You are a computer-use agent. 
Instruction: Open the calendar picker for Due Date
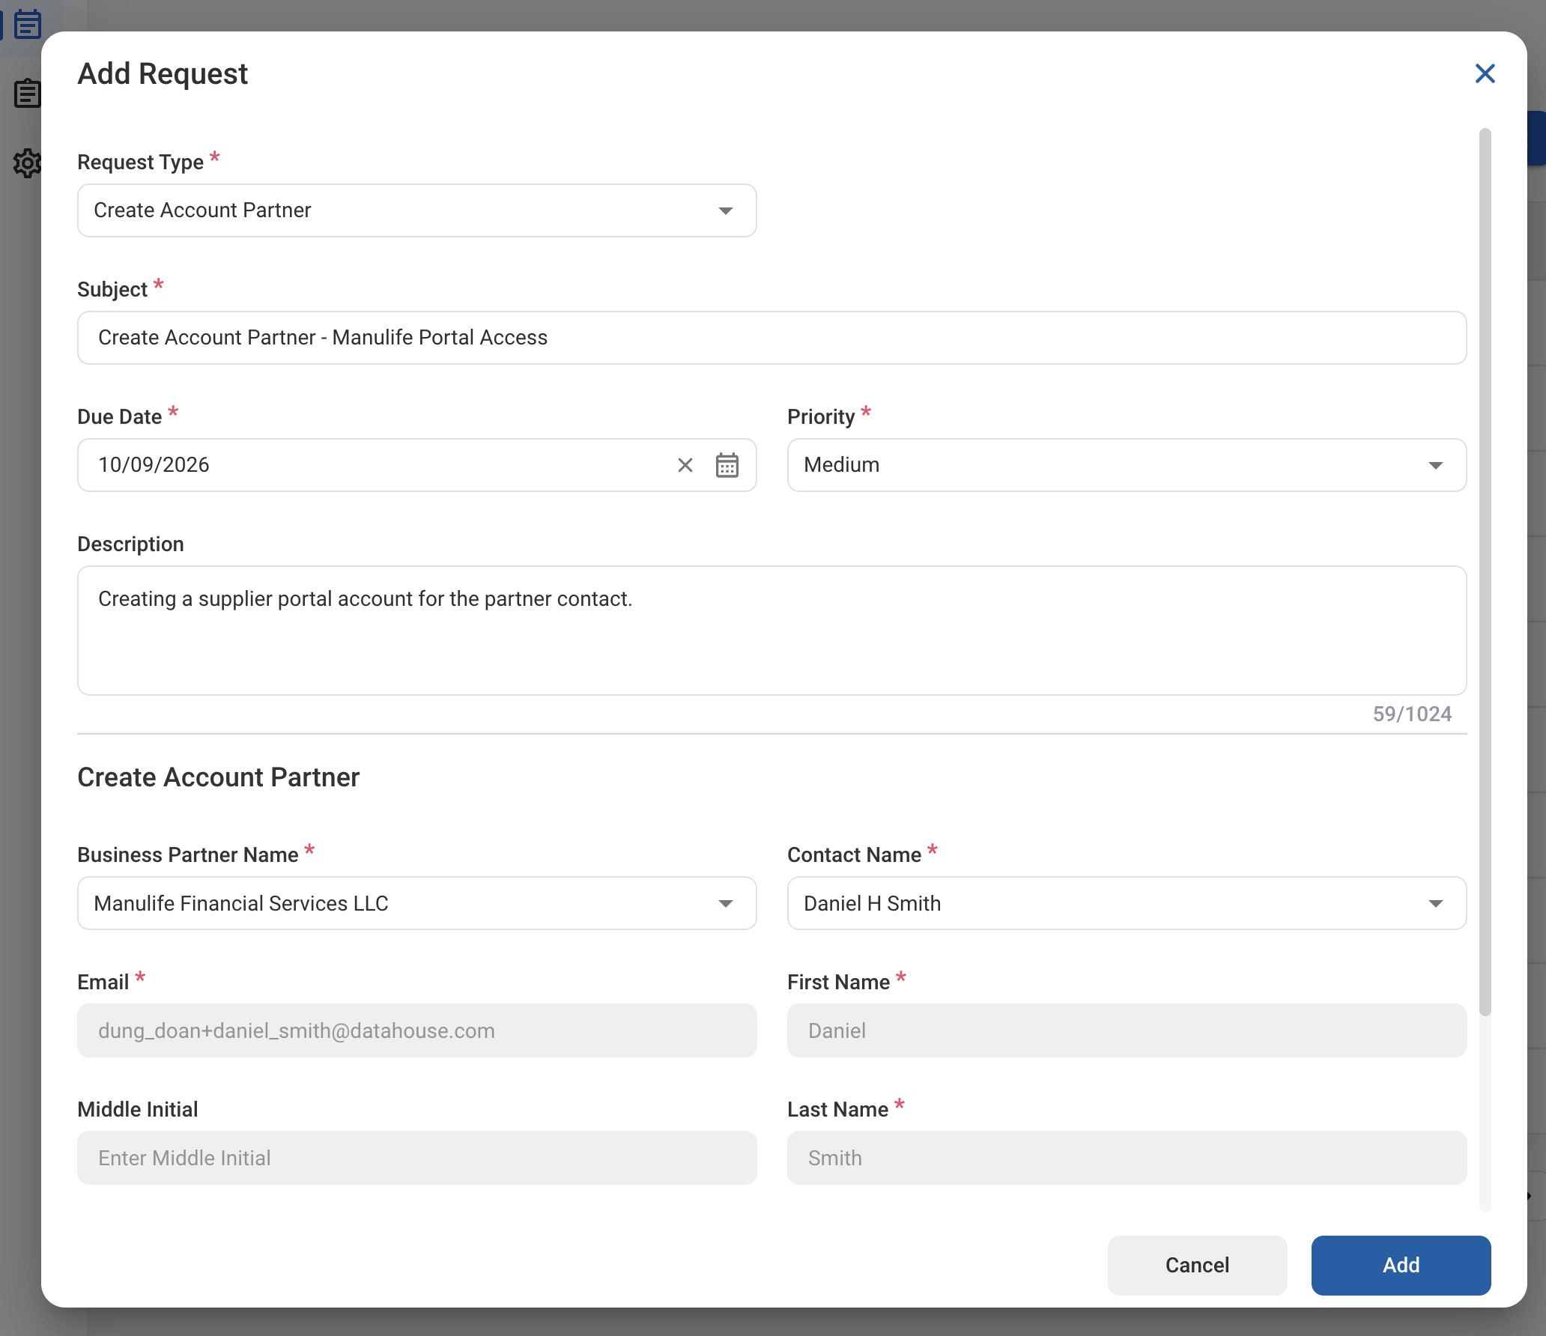click(727, 465)
